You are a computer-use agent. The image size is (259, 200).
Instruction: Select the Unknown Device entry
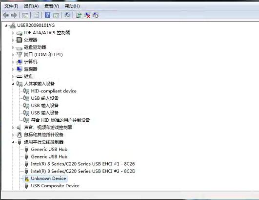[48, 178]
